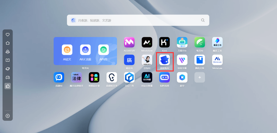The width and height of the screenshot is (277, 133).
Task: Launch the 万能小in robot icon
Action: (182, 42)
